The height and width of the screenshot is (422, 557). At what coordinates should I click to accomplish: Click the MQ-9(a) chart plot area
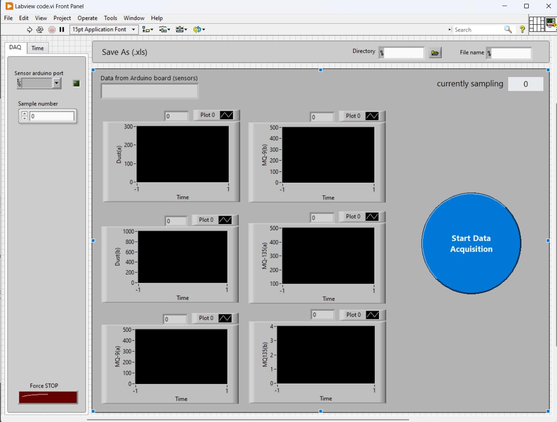pos(181,357)
